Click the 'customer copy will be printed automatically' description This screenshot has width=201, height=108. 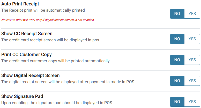[55, 61]
